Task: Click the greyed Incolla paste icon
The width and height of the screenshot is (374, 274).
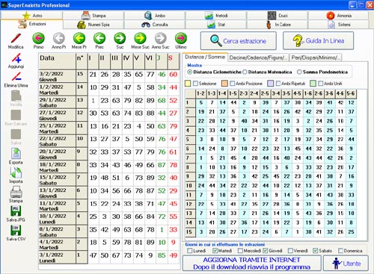Action: click(16, 96)
